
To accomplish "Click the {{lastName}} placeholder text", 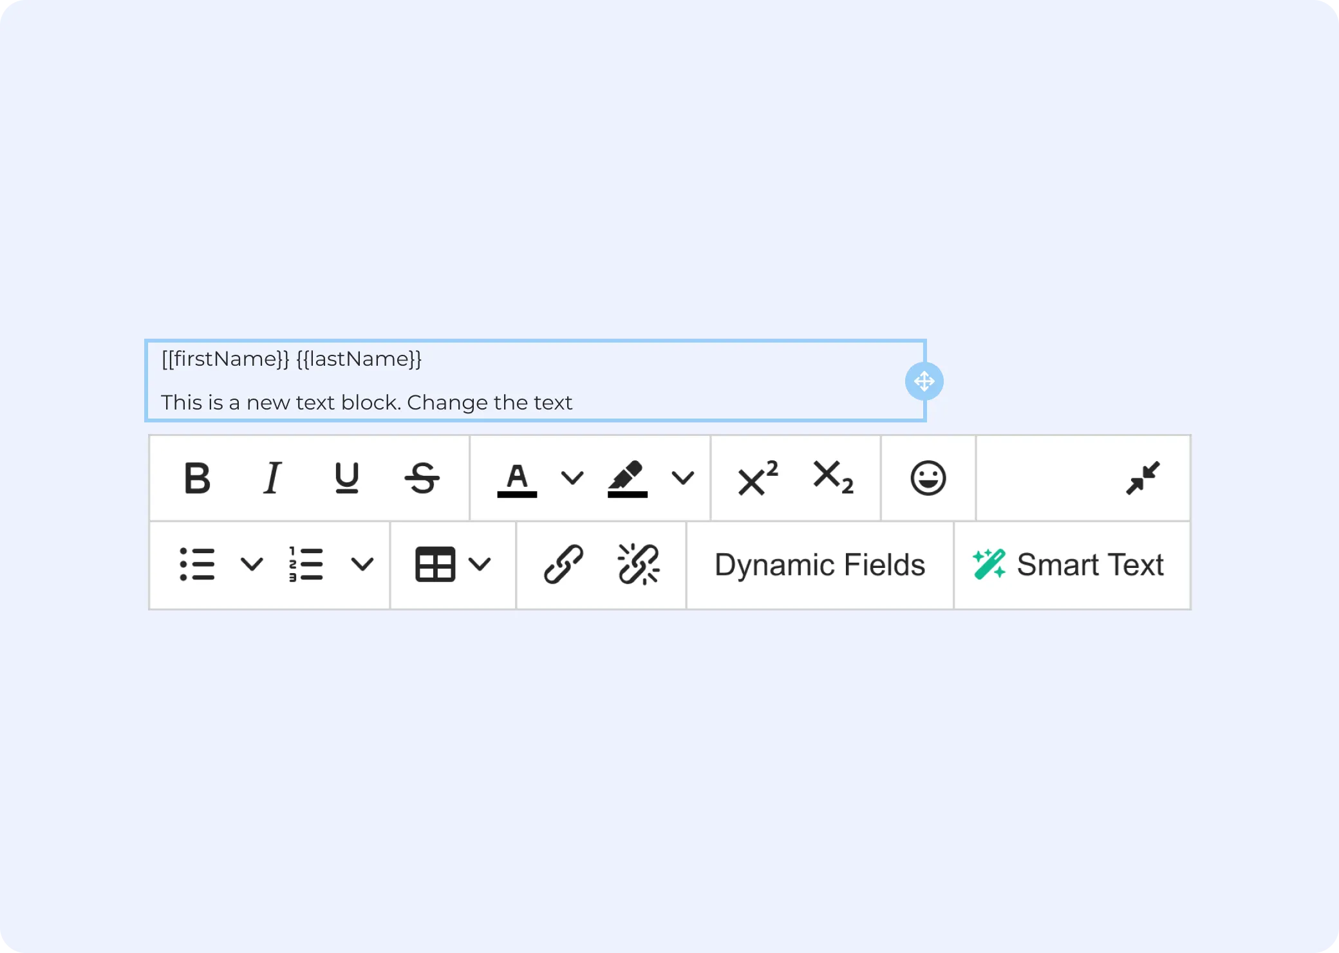I will coord(359,359).
